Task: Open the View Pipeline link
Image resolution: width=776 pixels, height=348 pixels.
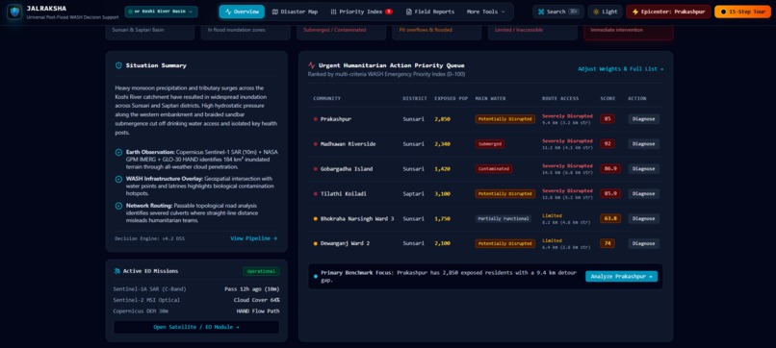Action: tap(254, 238)
